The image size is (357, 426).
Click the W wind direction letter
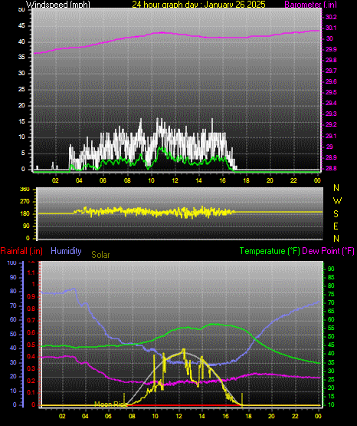pyautogui.click(x=337, y=201)
